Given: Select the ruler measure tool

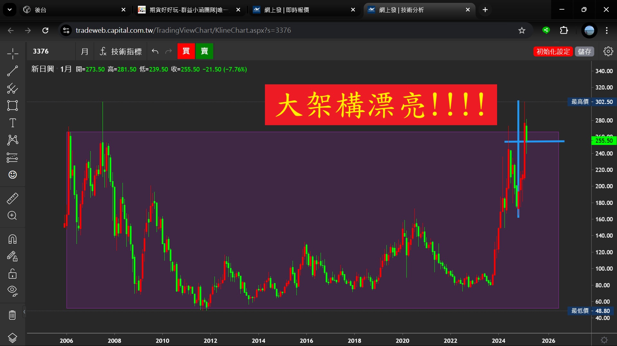Looking at the screenshot, I should coord(13,198).
